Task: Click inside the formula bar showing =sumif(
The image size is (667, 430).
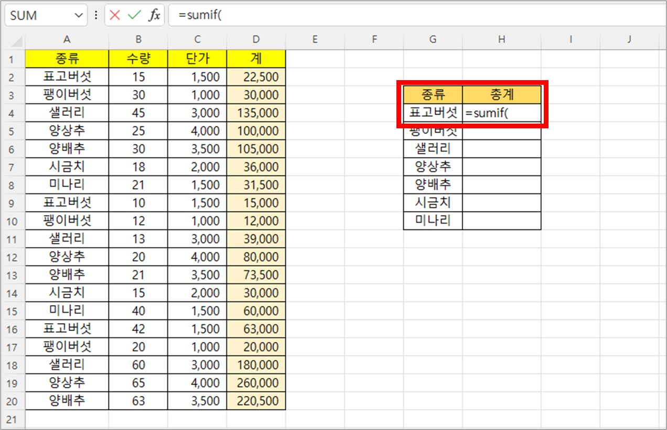Action: point(417,16)
